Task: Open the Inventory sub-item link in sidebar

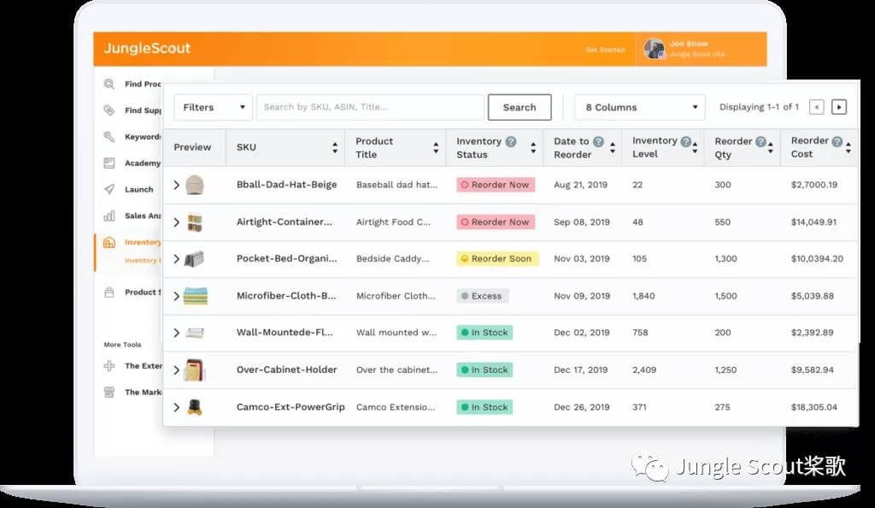Action: (x=143, y=261)
